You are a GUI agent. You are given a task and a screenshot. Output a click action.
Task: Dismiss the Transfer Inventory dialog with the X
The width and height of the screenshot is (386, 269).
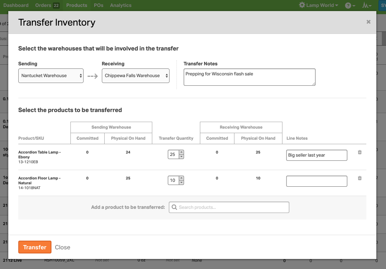368,21
